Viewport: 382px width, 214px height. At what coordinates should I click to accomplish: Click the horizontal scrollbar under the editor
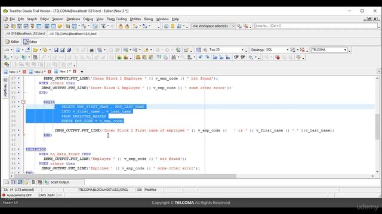(125, 176)
